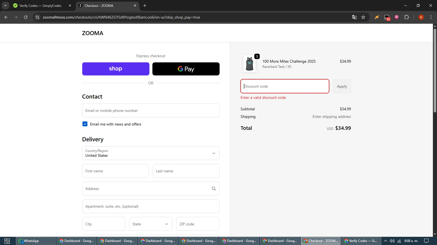
Task: Click into the Address field
Action: click(x=151, y=189)
